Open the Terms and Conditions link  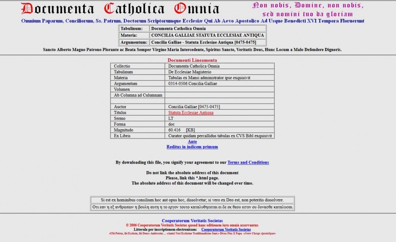click(x=248, y=162)
